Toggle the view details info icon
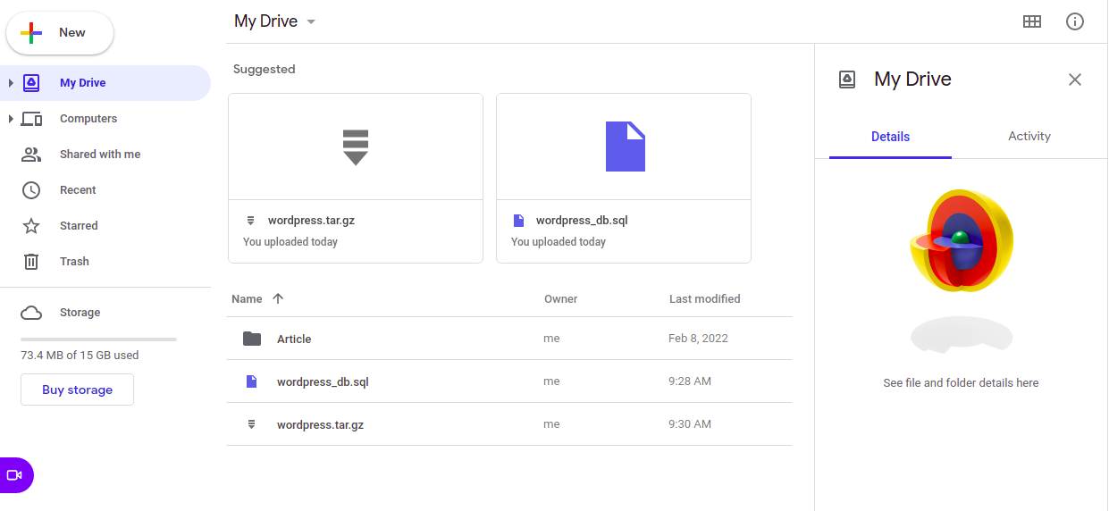The height and width of the screenshot is (511, 1109). [1075, 22]
